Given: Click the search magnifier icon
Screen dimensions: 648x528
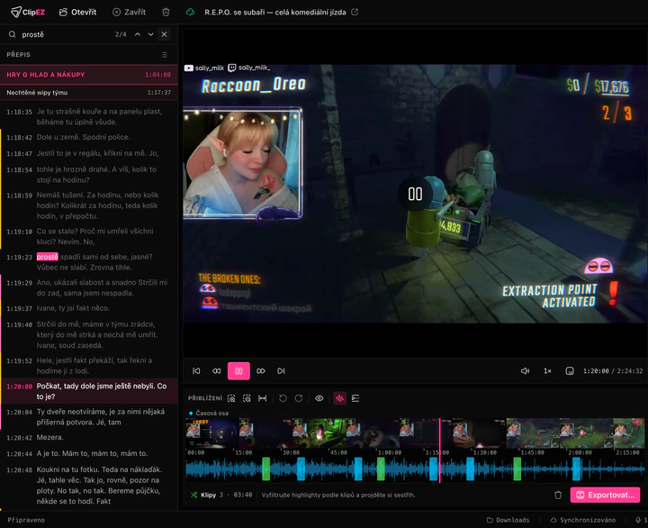Looking at the screenshot, I should coord(13,34).
